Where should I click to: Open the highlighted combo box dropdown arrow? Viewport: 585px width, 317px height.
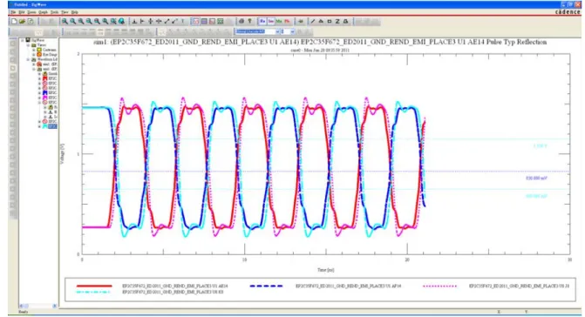pyautogui.click(x=277, y=31)
